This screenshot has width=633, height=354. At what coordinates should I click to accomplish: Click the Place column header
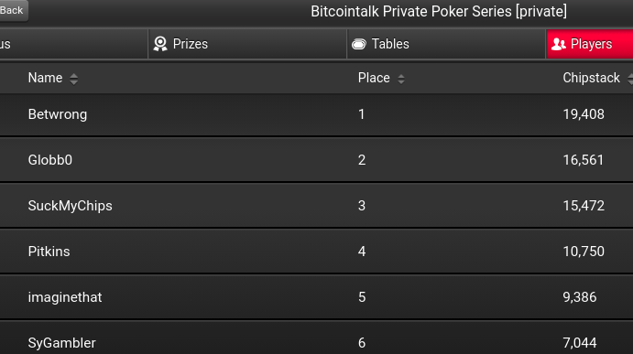(x=374, y=78)
